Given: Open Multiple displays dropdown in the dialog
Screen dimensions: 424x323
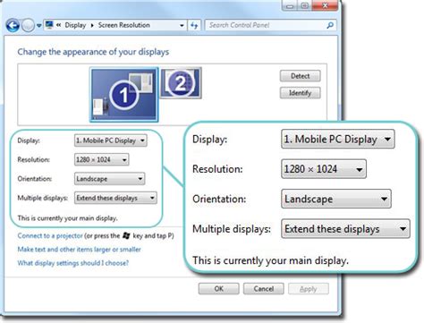Looking at the screenshot, I should click(115, 198).
